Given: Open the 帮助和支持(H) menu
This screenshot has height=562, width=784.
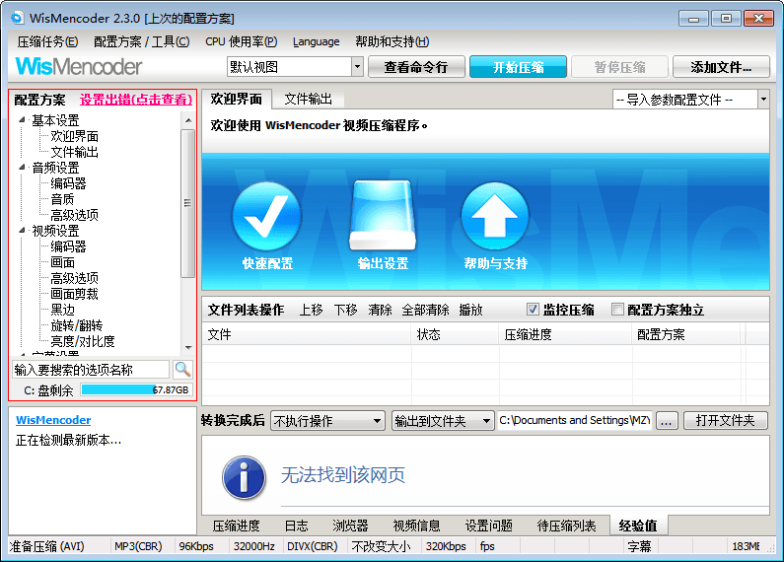Looking at the screenshot, I should coord(392,41).
